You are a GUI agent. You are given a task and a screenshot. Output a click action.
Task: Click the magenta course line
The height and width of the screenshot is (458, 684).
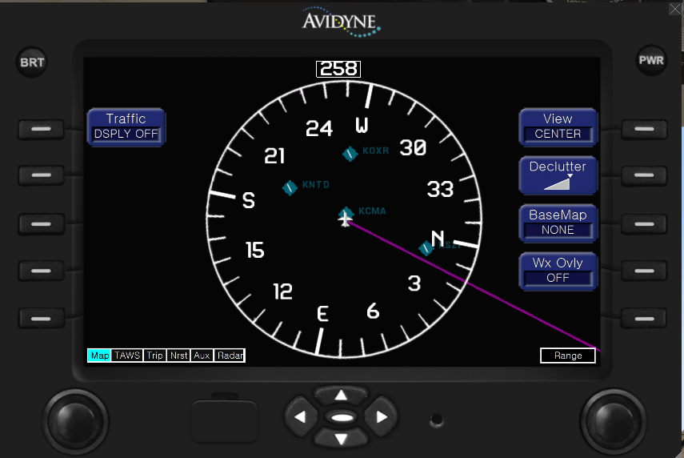click(x=474, y=286)
